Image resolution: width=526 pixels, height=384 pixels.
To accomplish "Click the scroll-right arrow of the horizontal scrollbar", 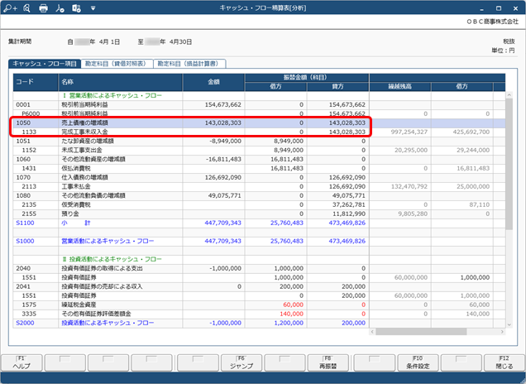I will (502, 332).
